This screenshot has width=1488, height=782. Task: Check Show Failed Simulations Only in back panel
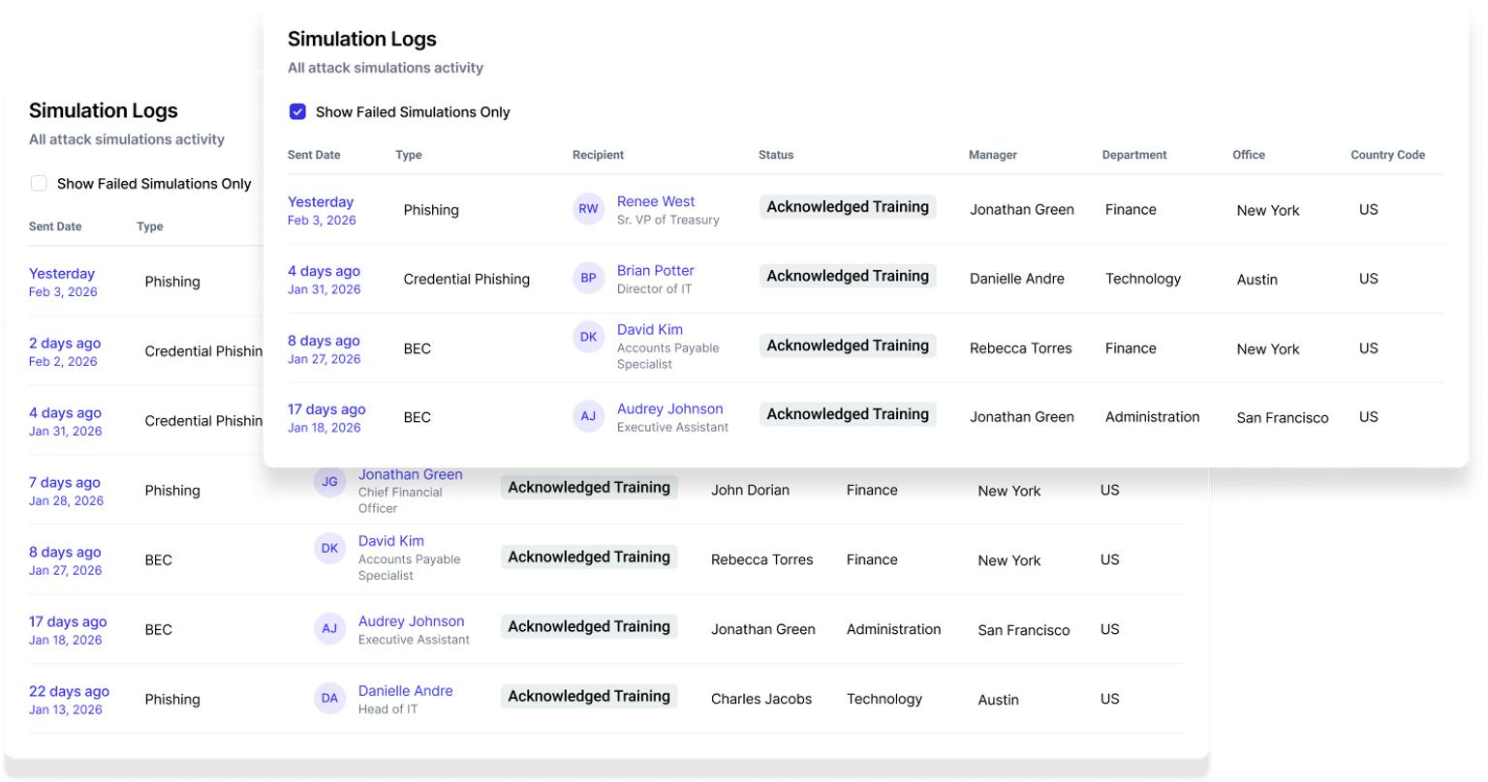(39, 183)
